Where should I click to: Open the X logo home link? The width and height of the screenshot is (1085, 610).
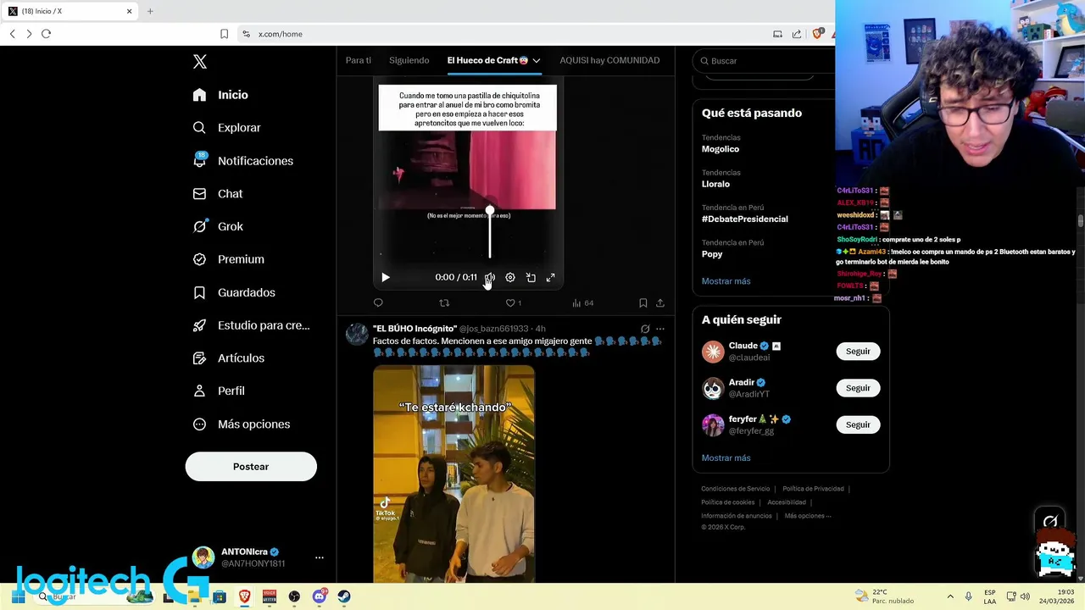pos(200,62)
